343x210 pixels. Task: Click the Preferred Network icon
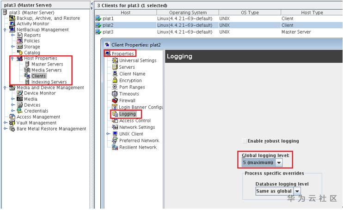(x=115, y=140)
